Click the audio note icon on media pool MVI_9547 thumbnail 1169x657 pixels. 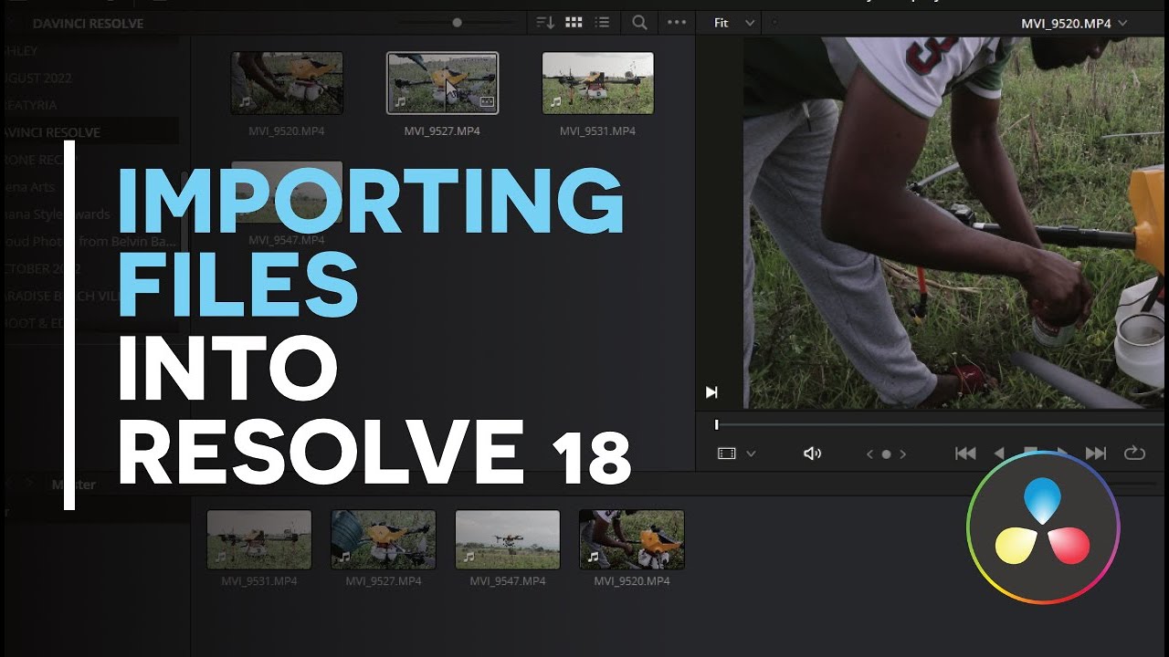(469, 556)
